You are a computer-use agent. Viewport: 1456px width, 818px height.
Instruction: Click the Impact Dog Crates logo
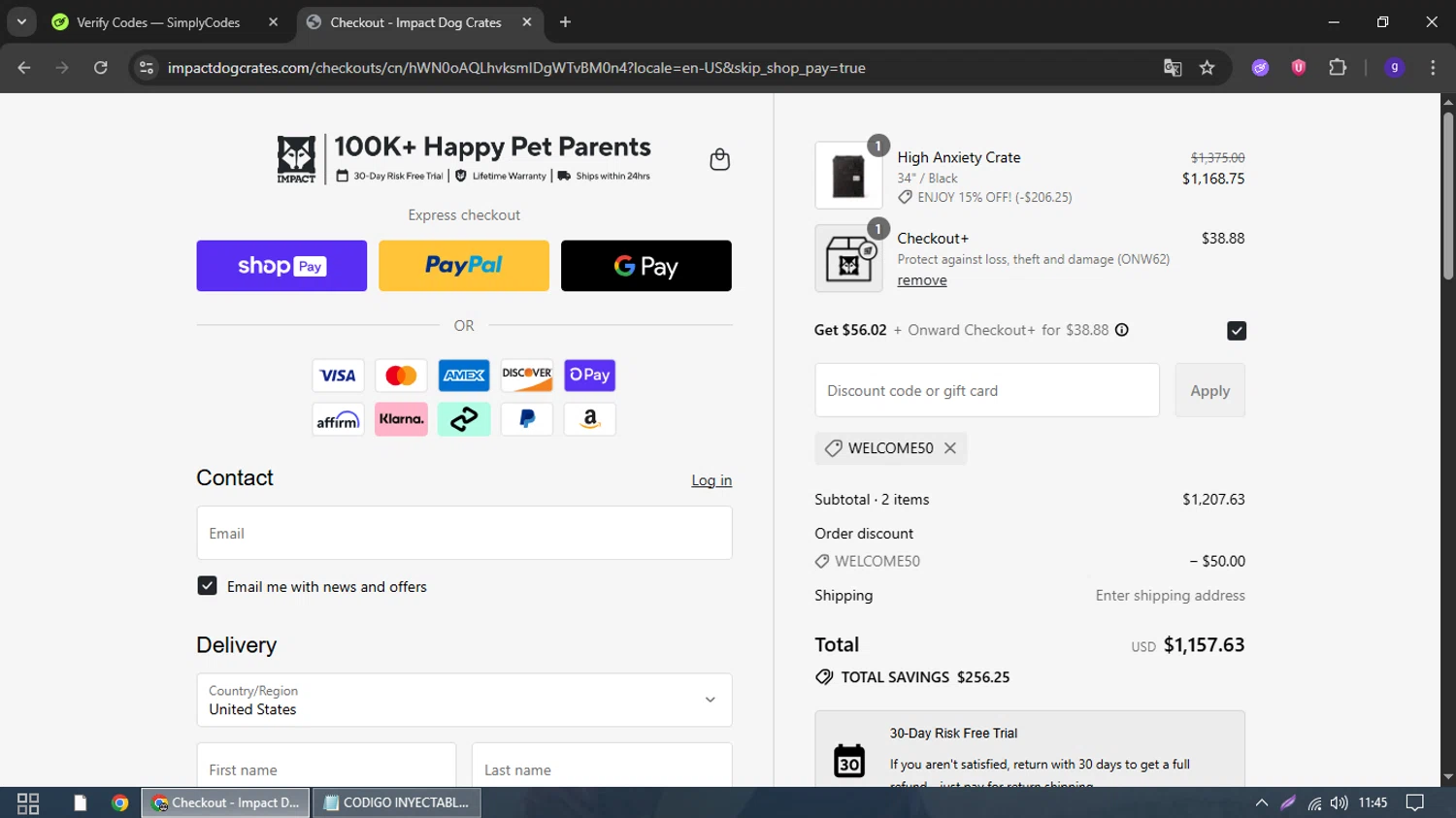pyautogui.click(x=296, y=159)
